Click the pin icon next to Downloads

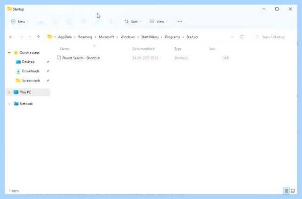click(48, 71)
